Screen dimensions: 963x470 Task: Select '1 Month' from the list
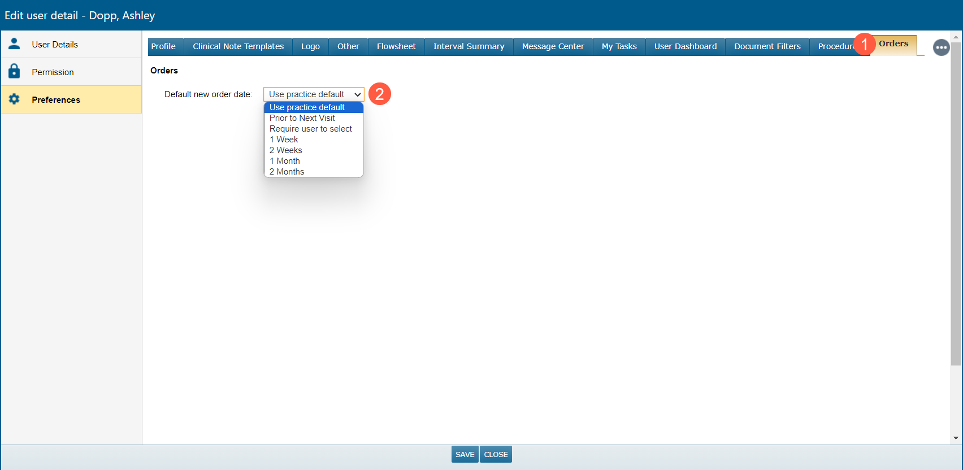click(285, 161)
